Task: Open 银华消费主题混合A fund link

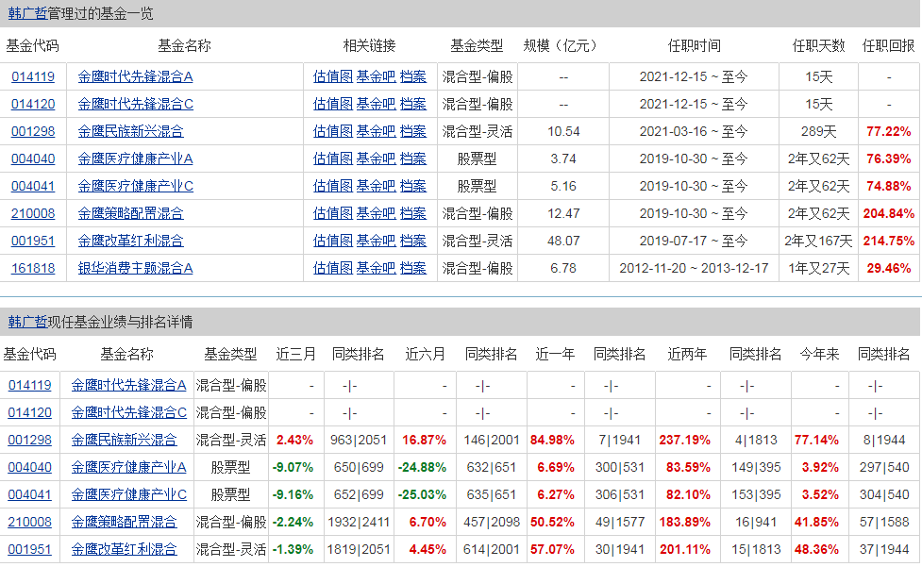Action: coord(135,268)
